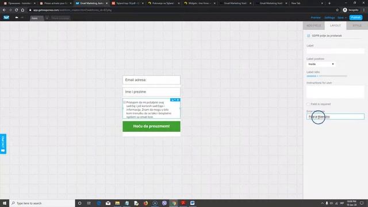Image resolution: width=368 pixels, height=207 pixels.
Task: Open the Chrome three-dot menu
Action: tap(364, 10)
